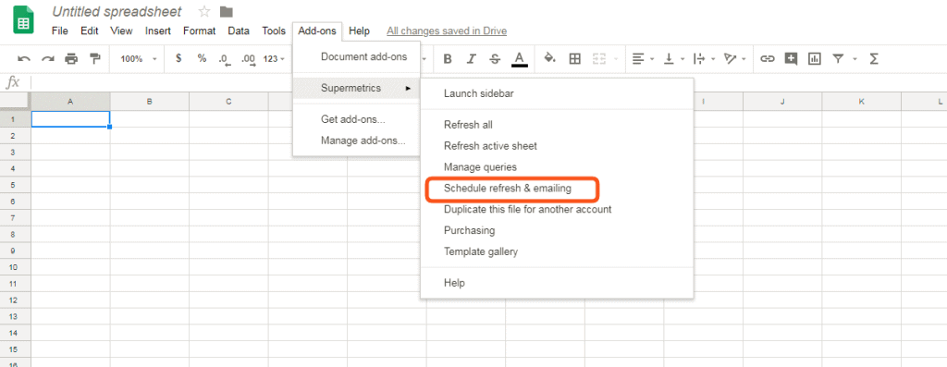Expand the Supermetrics submenu
The image size is (947, 367).
click(356, 88)
